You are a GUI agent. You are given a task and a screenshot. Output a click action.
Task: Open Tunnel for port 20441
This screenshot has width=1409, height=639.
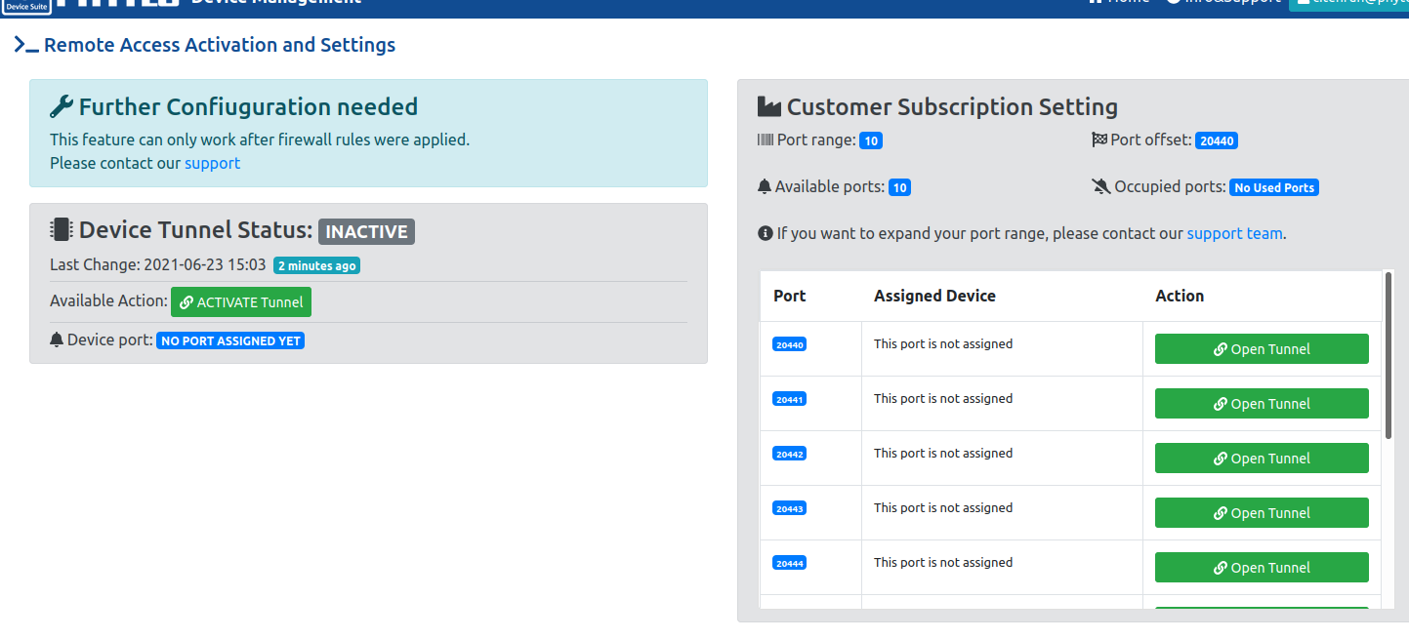[x=1262, y=404]
